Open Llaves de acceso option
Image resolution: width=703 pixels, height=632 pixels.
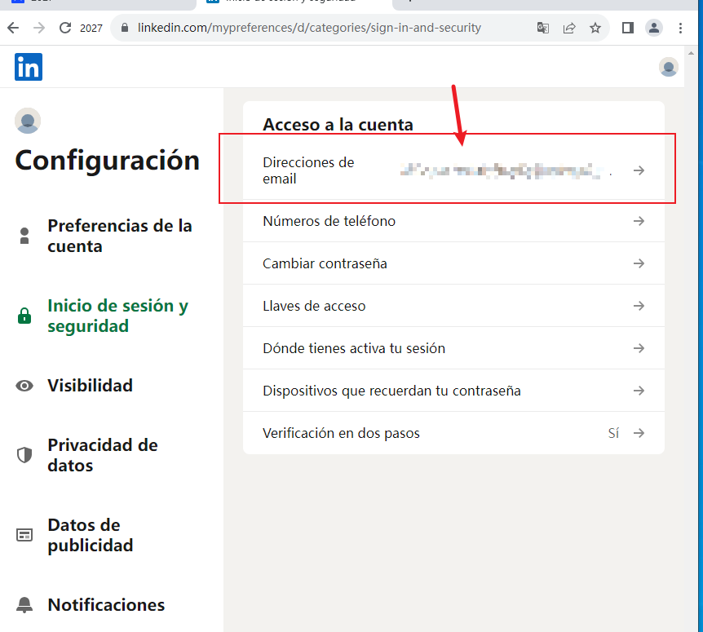[x=453, y=306]
